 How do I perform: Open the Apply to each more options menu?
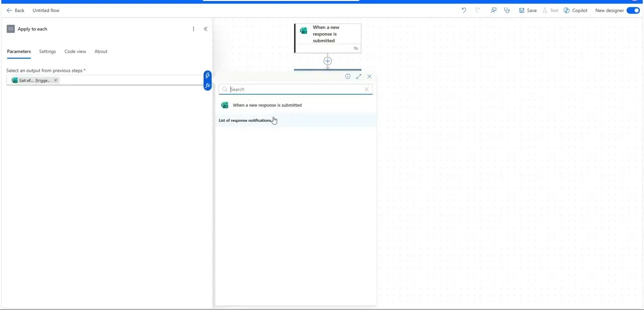coord(193,29)
